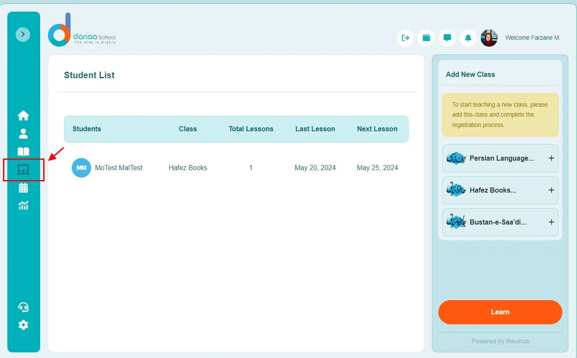This screenshot has height=358, width=577.
Task: Open the statistics chart icon in sidebar
Action: pyautogui.click(x=23, y=206)
